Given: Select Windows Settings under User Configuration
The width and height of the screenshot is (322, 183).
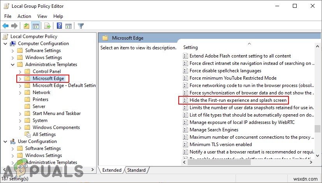Looking at the screenshot, I should coord(44,155).
